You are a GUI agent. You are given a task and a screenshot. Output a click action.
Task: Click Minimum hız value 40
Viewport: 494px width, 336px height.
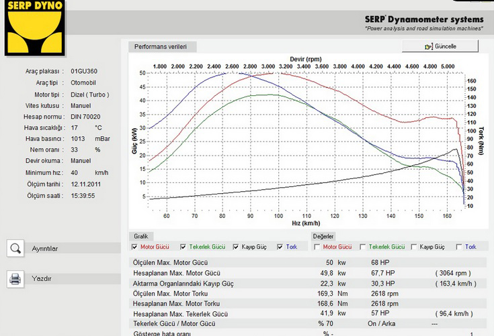point(75,172)
